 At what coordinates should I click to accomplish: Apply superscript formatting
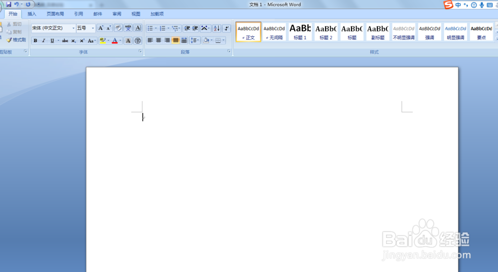click(x=82, y=41)
